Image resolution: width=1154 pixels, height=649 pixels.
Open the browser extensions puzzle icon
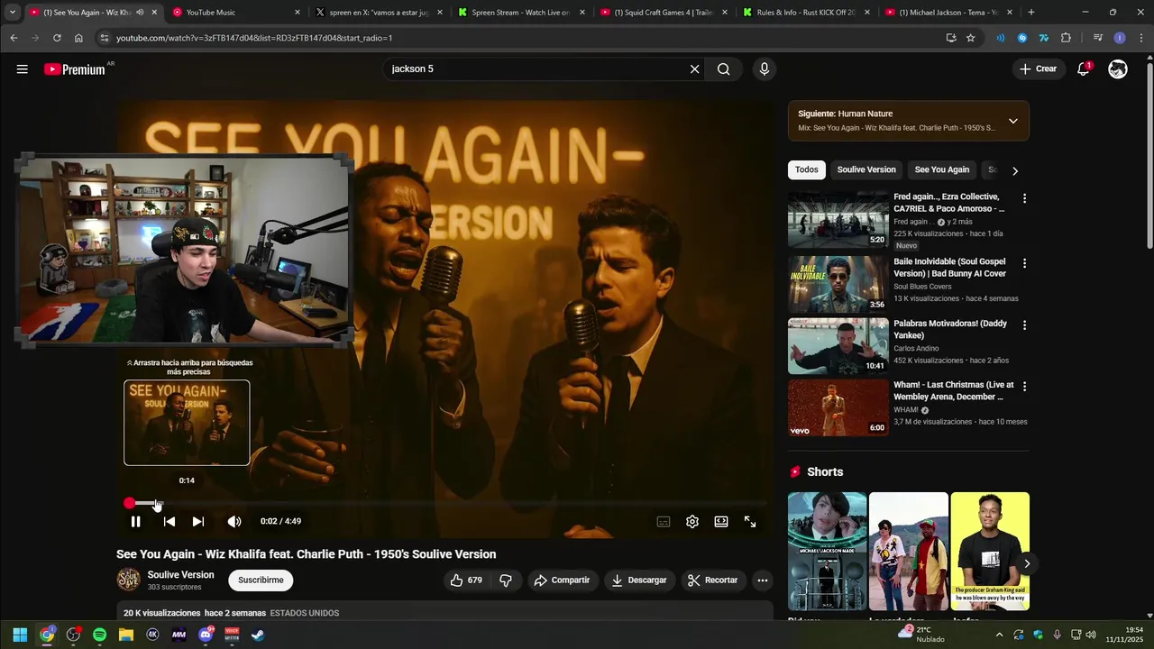[1066, 38]
